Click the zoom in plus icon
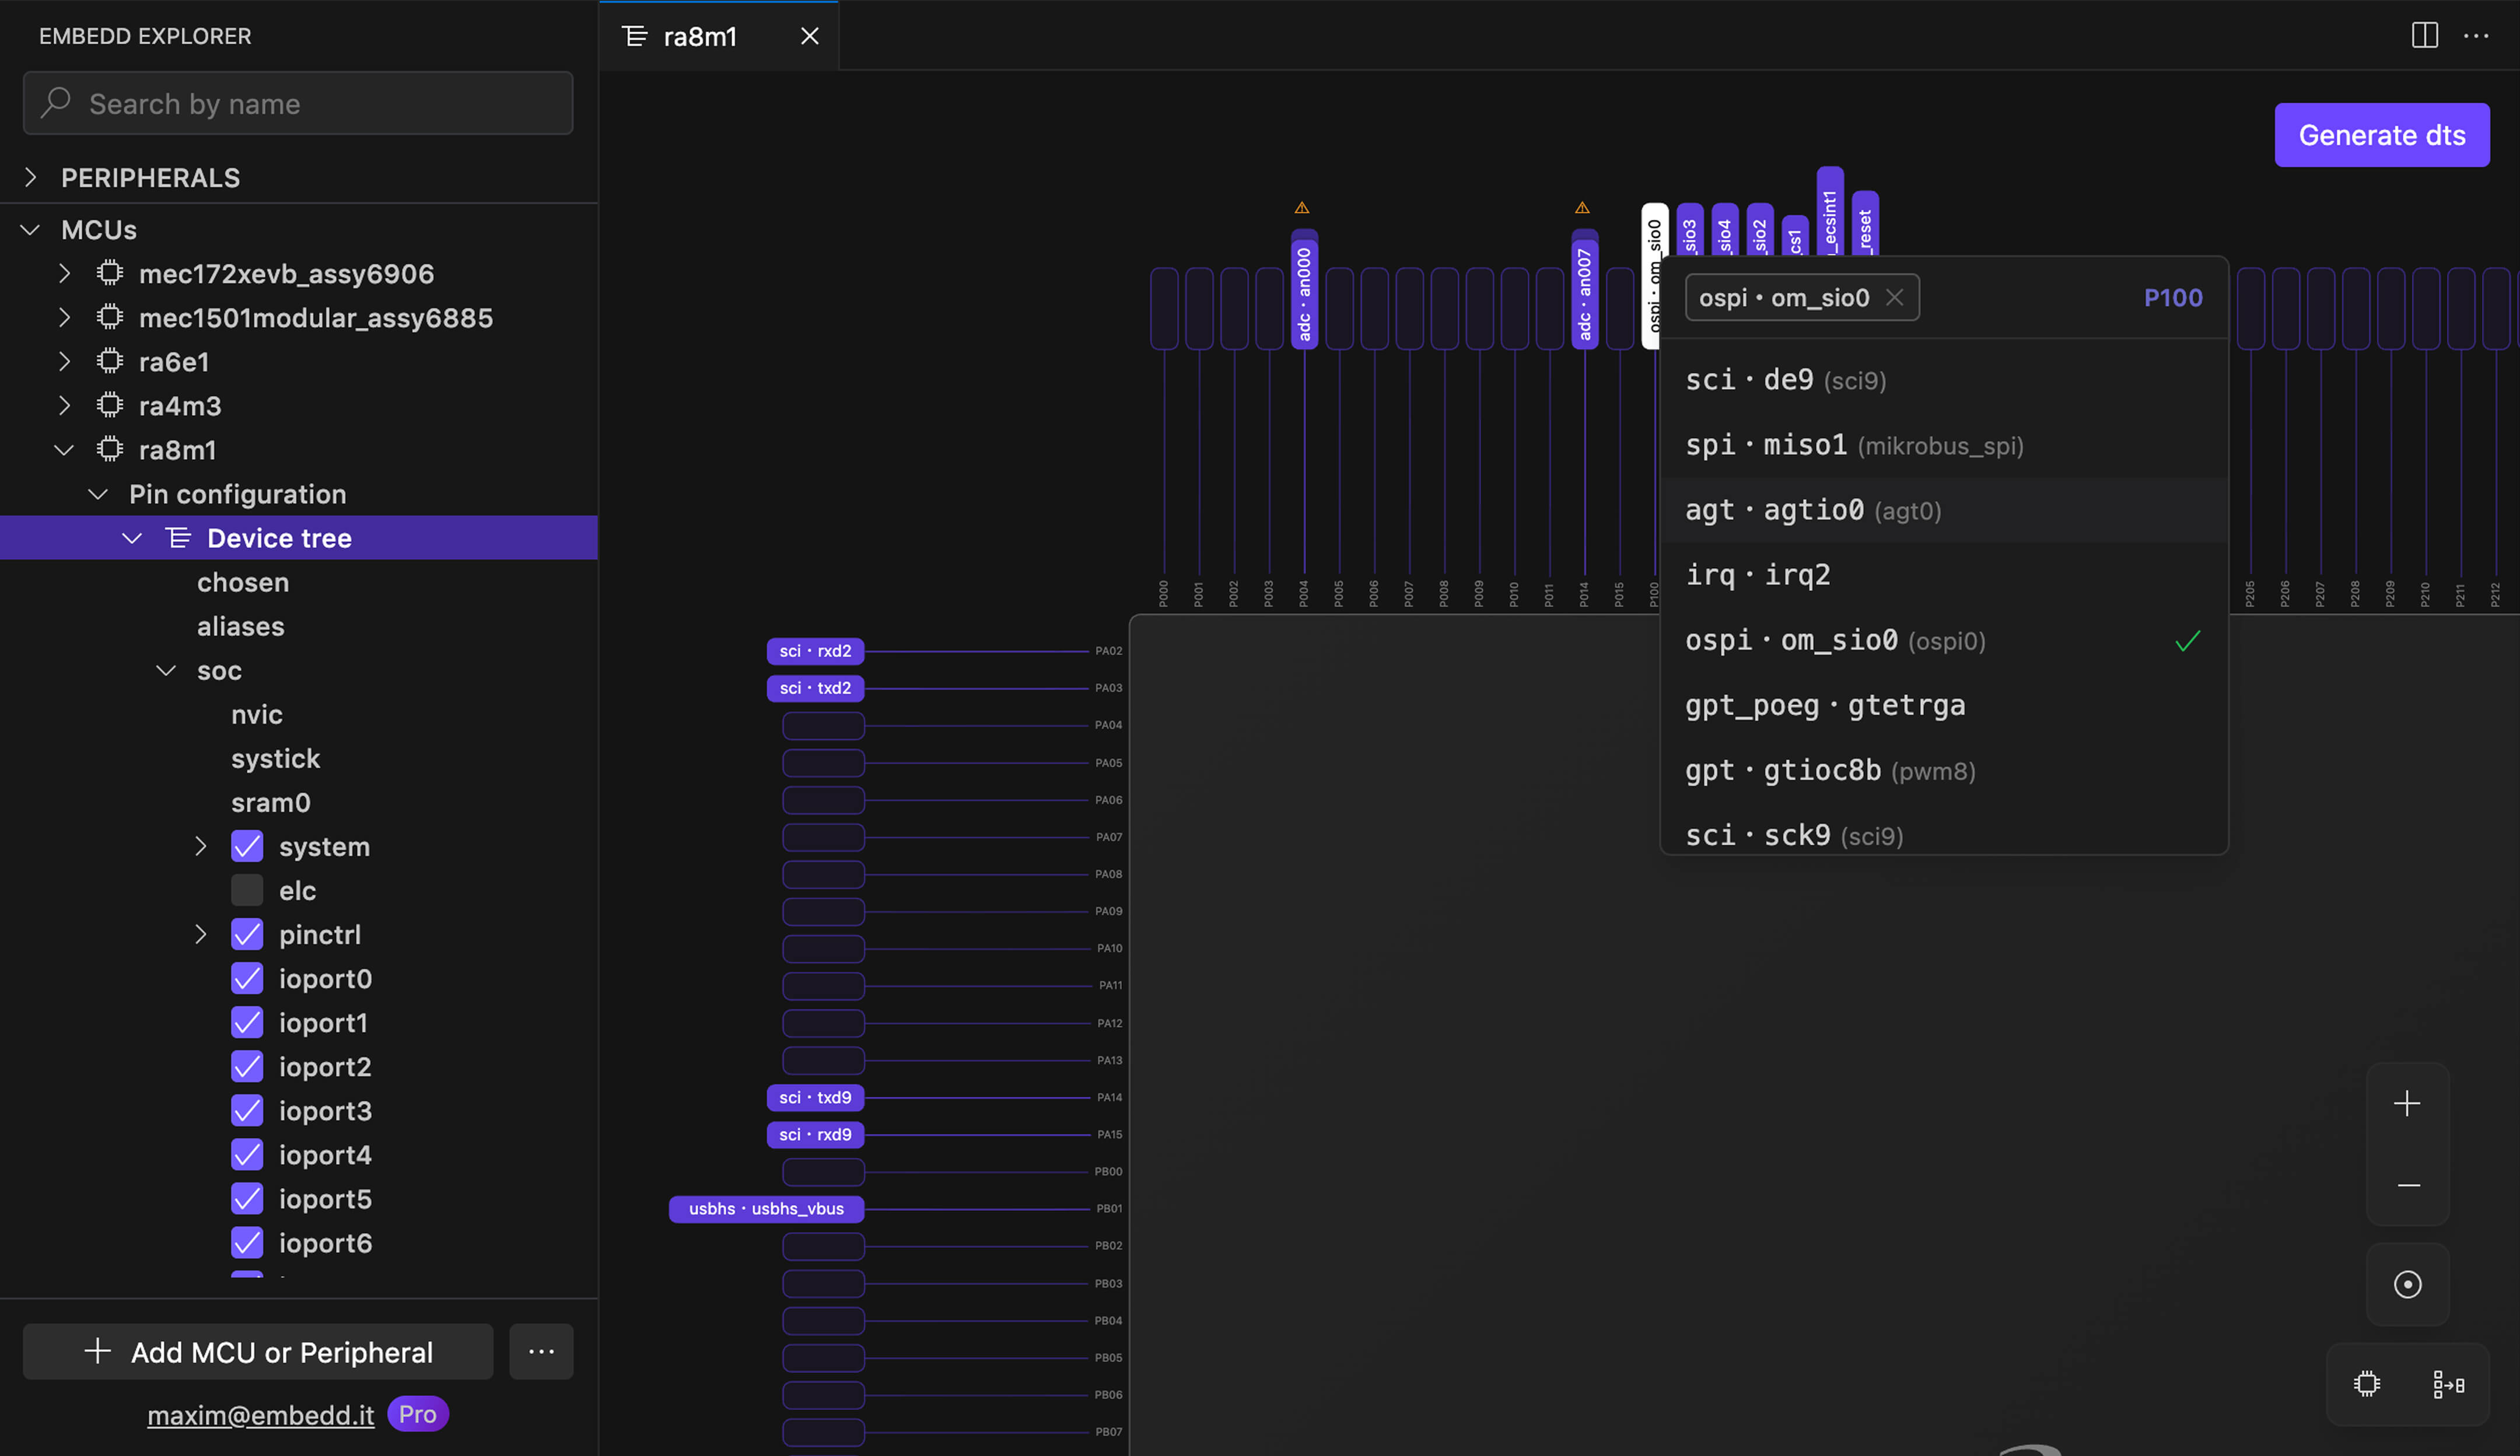The height and width of the screenshot is (1456, 2520). click(2406, 1103)
